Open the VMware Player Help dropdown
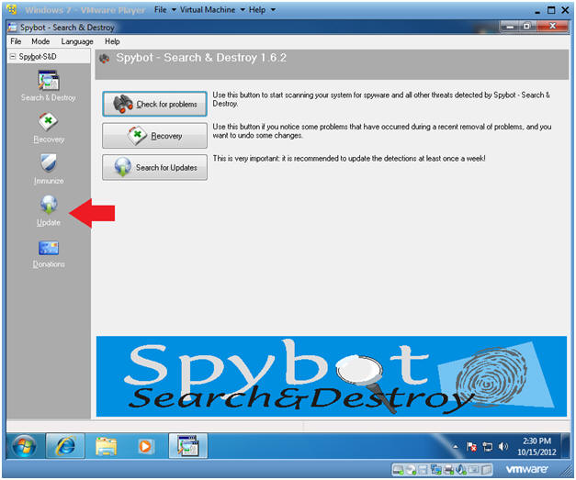Image resolution: width=576 pixels, height=480 pixels. tap(262, 10)
